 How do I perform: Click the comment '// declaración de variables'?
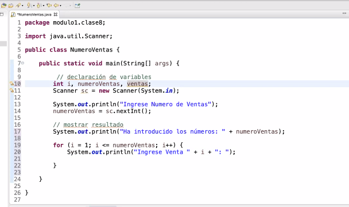[104, 77]
